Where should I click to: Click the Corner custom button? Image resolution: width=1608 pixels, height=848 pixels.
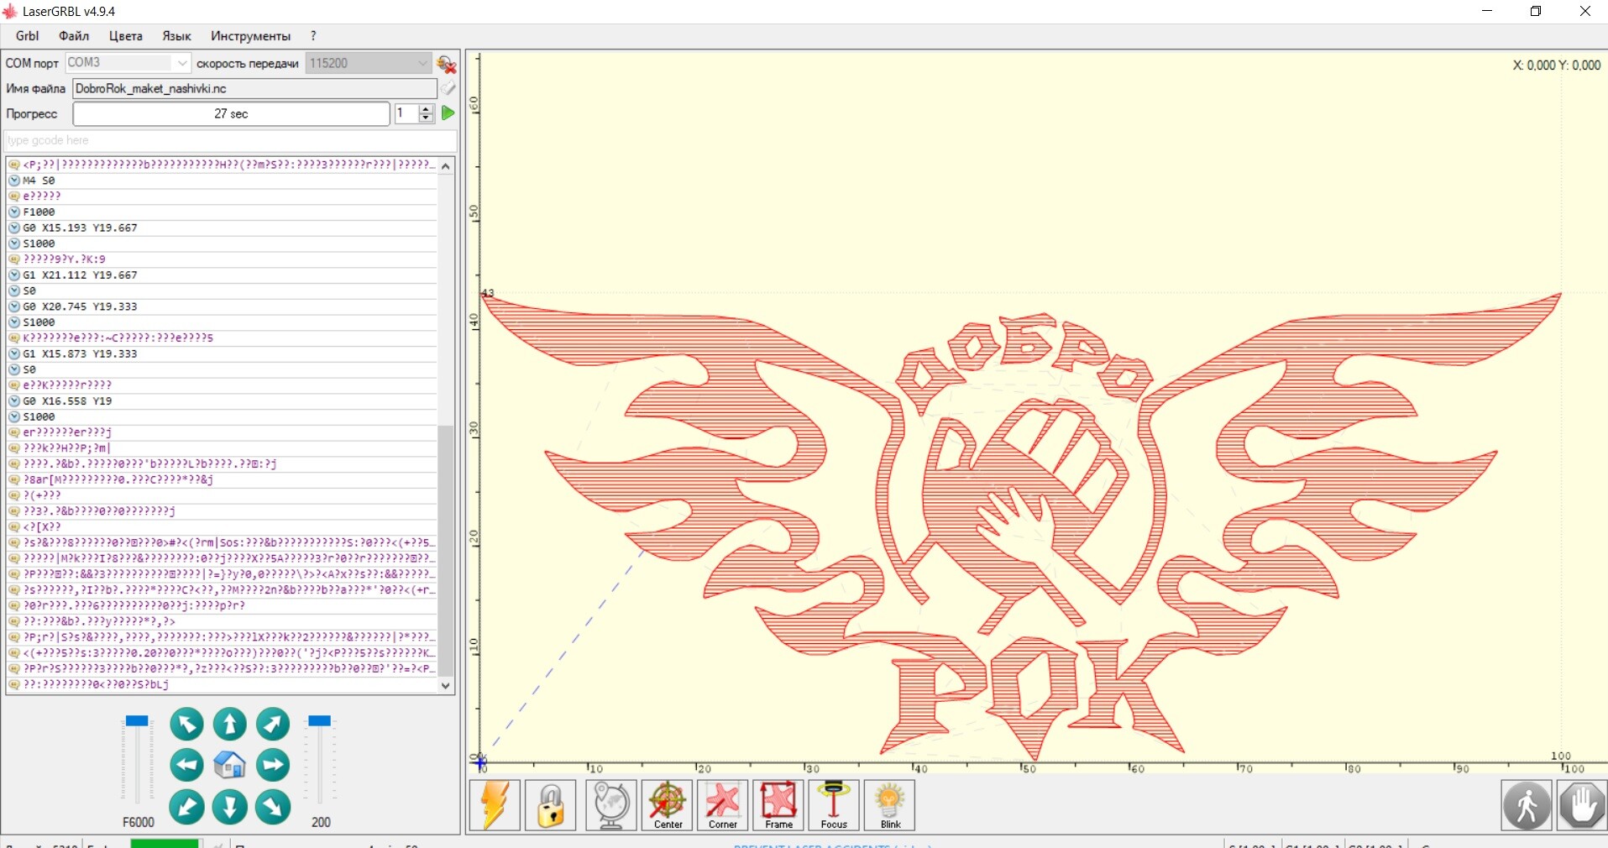(x=723, y=805)
